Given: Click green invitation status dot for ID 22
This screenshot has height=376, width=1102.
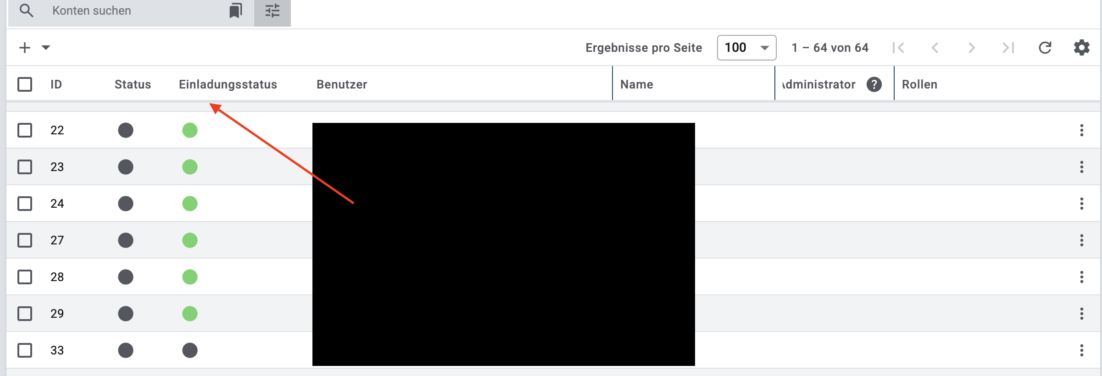Looking at the screenshot, I should (x=190, y=130).
